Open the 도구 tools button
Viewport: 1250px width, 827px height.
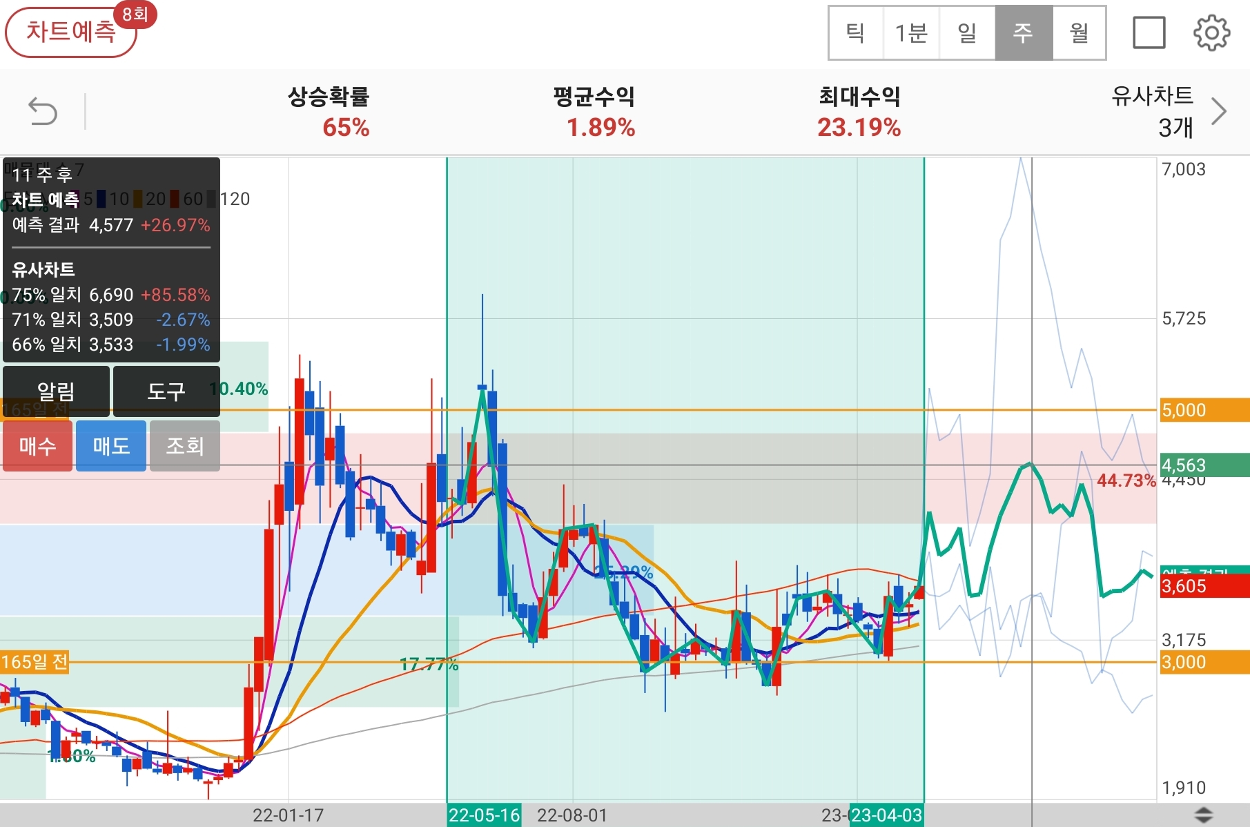point(166,391)
